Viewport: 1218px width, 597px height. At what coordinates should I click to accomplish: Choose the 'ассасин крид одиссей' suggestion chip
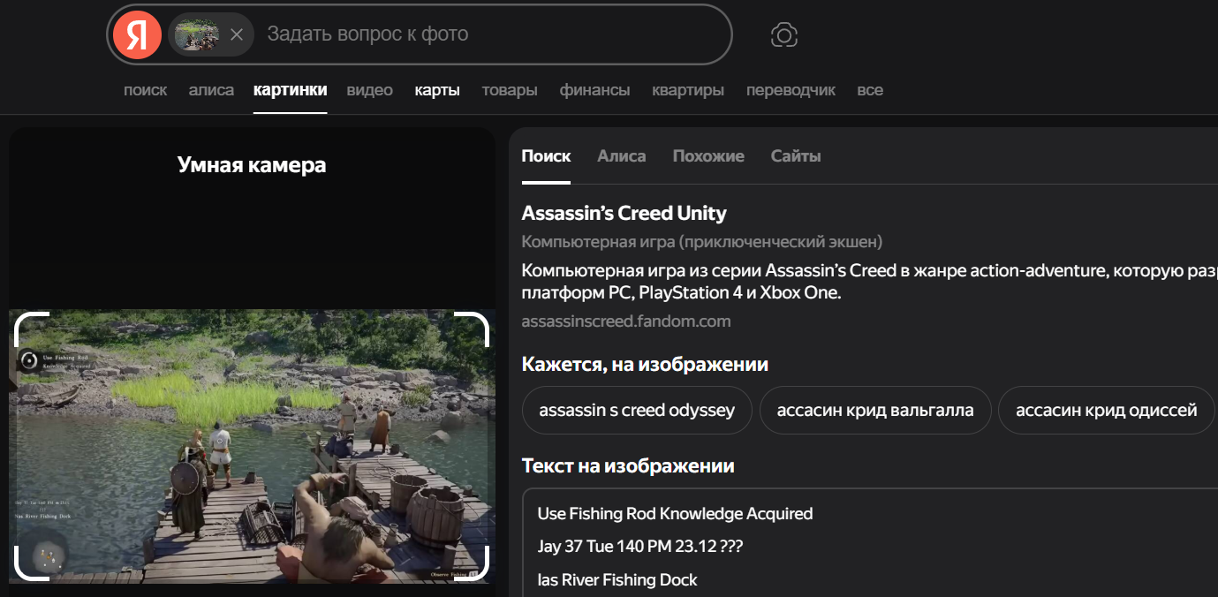(x=1107, y=411)
